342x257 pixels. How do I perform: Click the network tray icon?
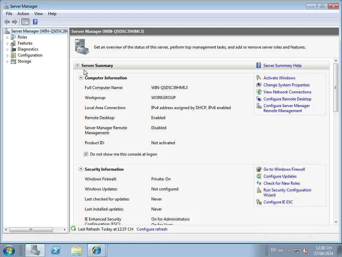(x=297, y=251)
